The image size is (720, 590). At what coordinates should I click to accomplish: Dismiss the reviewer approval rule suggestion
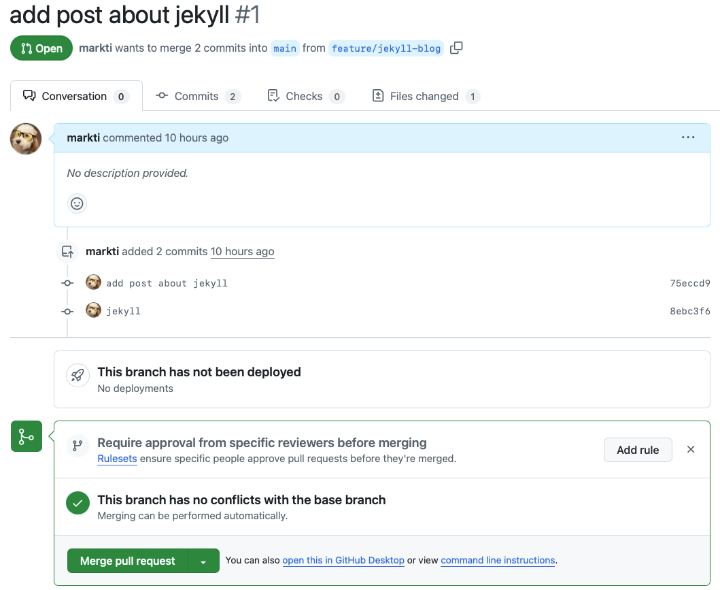691,449
